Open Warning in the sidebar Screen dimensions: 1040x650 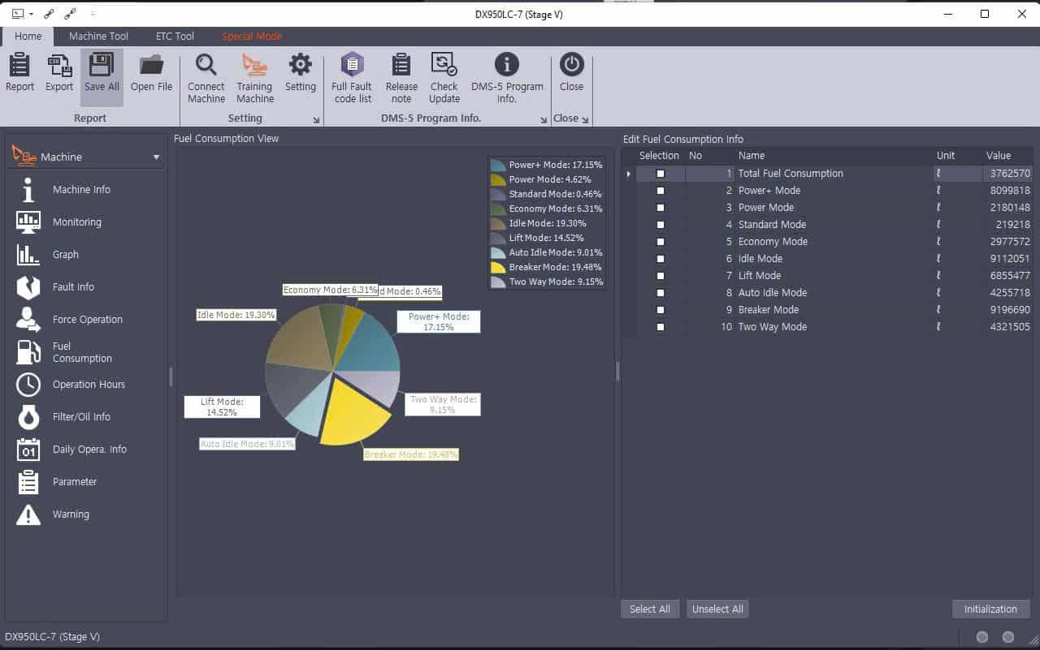pyautogui.click(x=71, y=514)
